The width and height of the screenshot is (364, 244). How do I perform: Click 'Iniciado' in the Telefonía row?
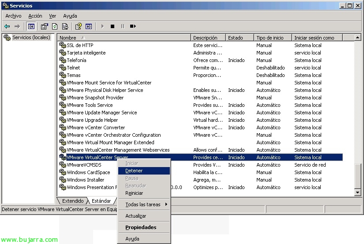click(x=236, y=60)
